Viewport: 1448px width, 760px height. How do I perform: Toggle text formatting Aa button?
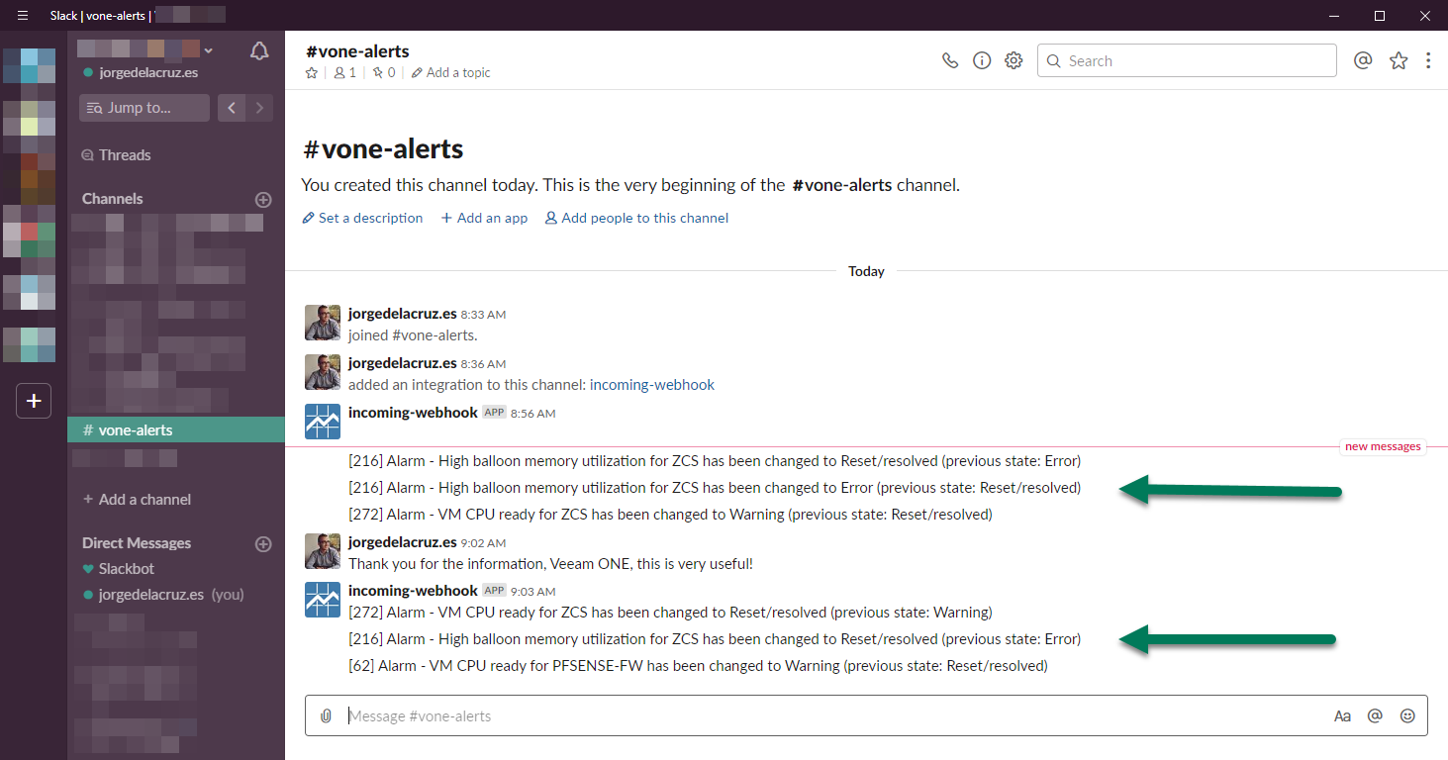tap(1342, 715)
